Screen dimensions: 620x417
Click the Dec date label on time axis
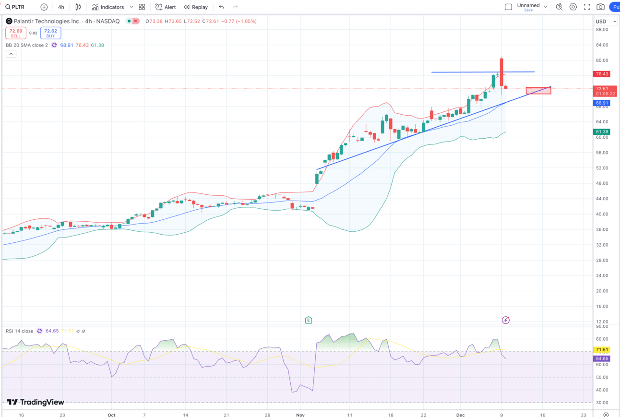coord(461,414)
